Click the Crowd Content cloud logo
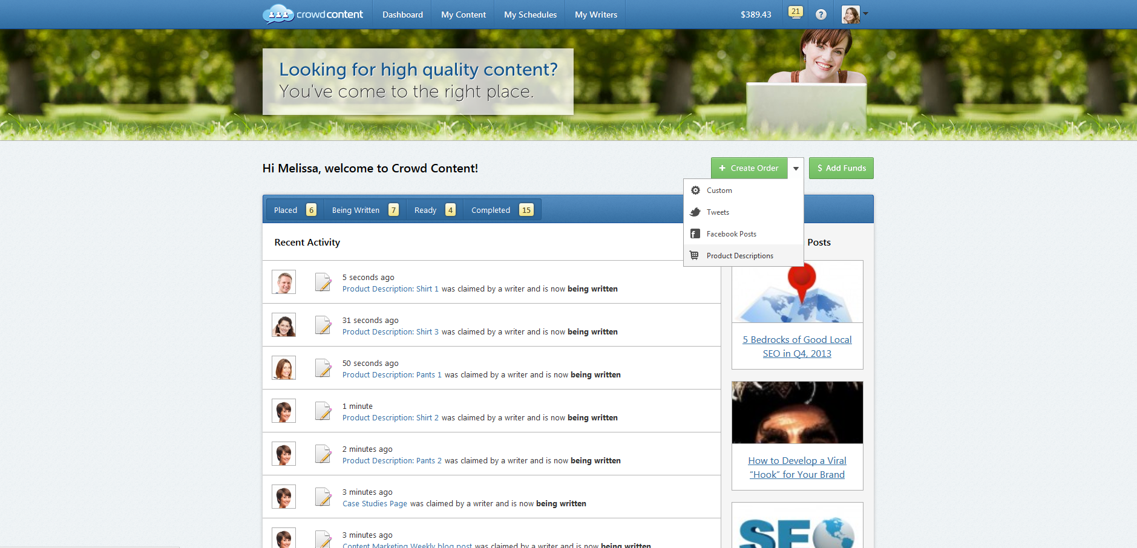The width and height of the screenshot is (1137, 548). (x=278, y=14)
